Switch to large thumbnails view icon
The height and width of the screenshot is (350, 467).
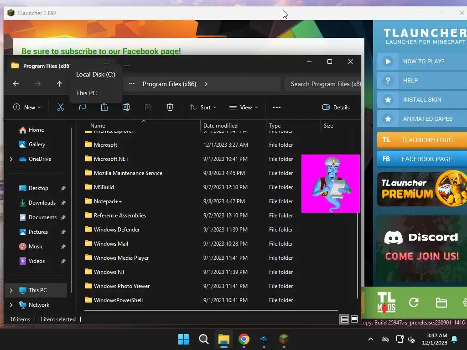pos(354,319)
